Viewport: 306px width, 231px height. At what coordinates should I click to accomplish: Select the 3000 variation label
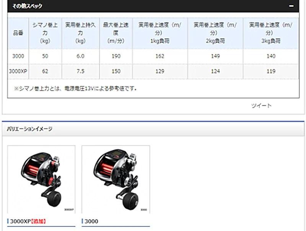pos(91,221)
